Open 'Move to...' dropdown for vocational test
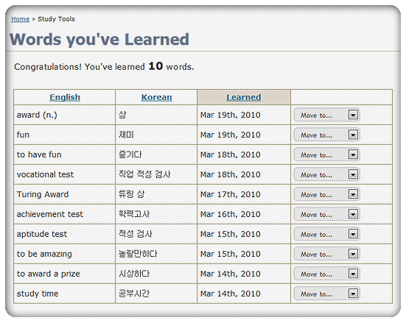Image resolution: width=406 pixels, height=323 pixels. pos(326,174)
